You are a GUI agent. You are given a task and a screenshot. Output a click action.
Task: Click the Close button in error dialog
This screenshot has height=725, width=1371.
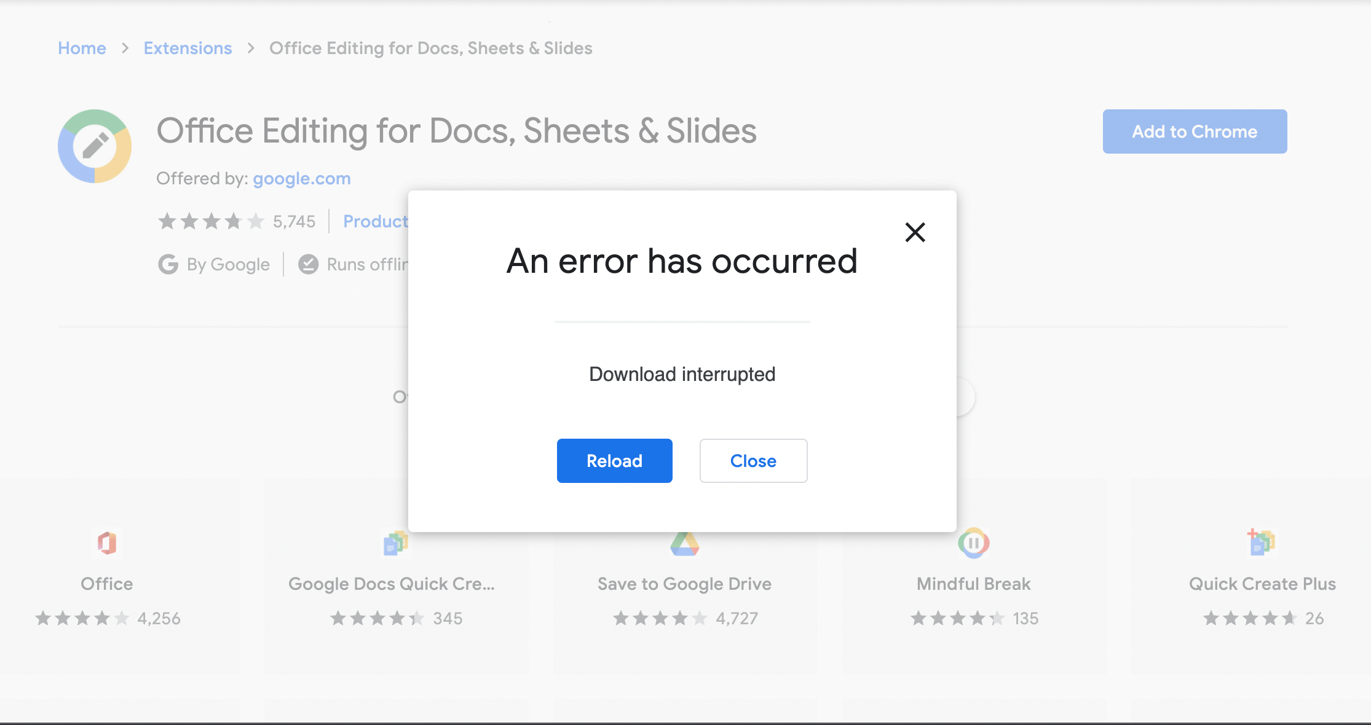tap(754, 460)
